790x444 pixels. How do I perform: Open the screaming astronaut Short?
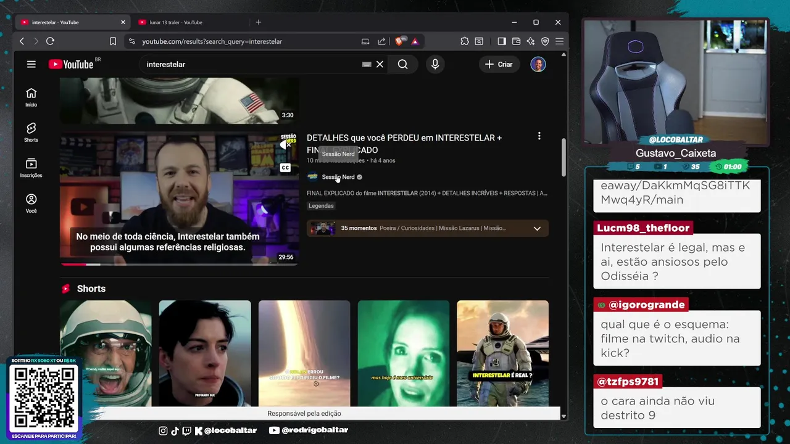[106, 353]
